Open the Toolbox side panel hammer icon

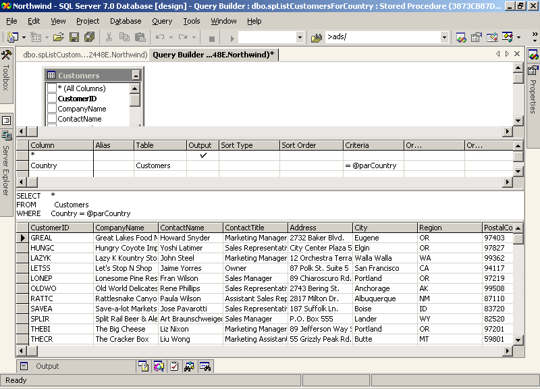tap(6, 55)
